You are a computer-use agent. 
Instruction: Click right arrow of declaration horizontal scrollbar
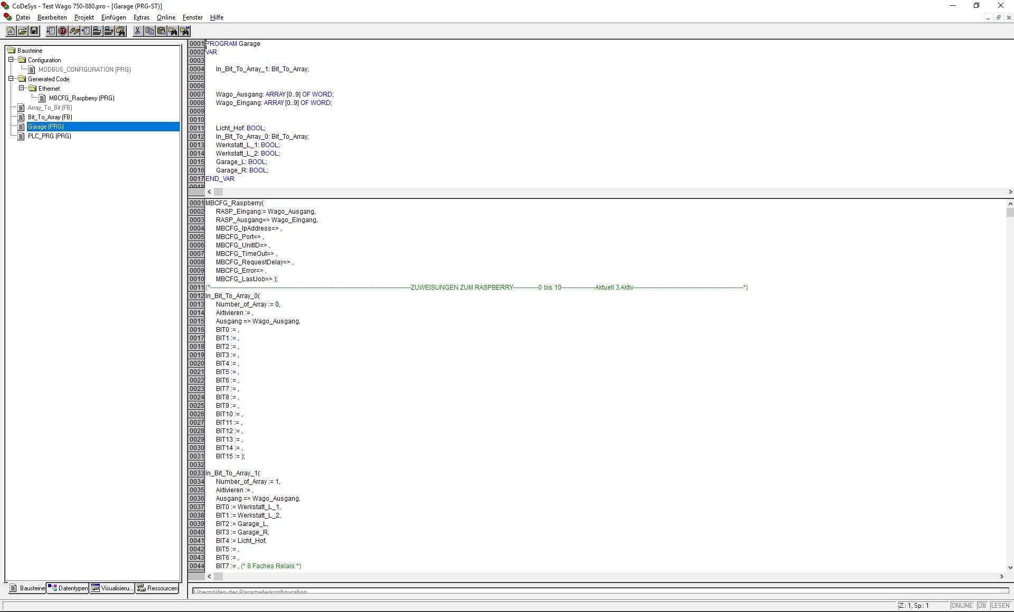[1010, 192]
